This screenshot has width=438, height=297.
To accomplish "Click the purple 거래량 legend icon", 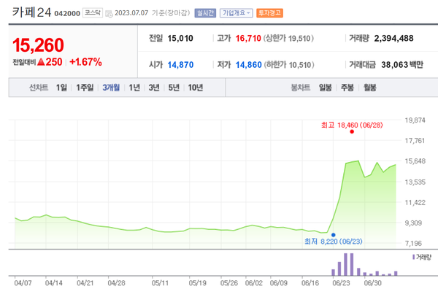I will pos(414,257).
